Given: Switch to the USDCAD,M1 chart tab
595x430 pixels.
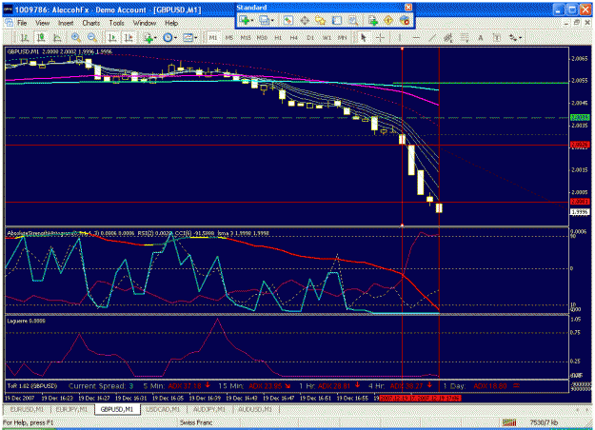Looking at the screenshot, I should pos(163,409).
